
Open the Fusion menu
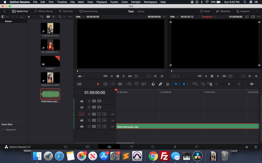point(114,2)
